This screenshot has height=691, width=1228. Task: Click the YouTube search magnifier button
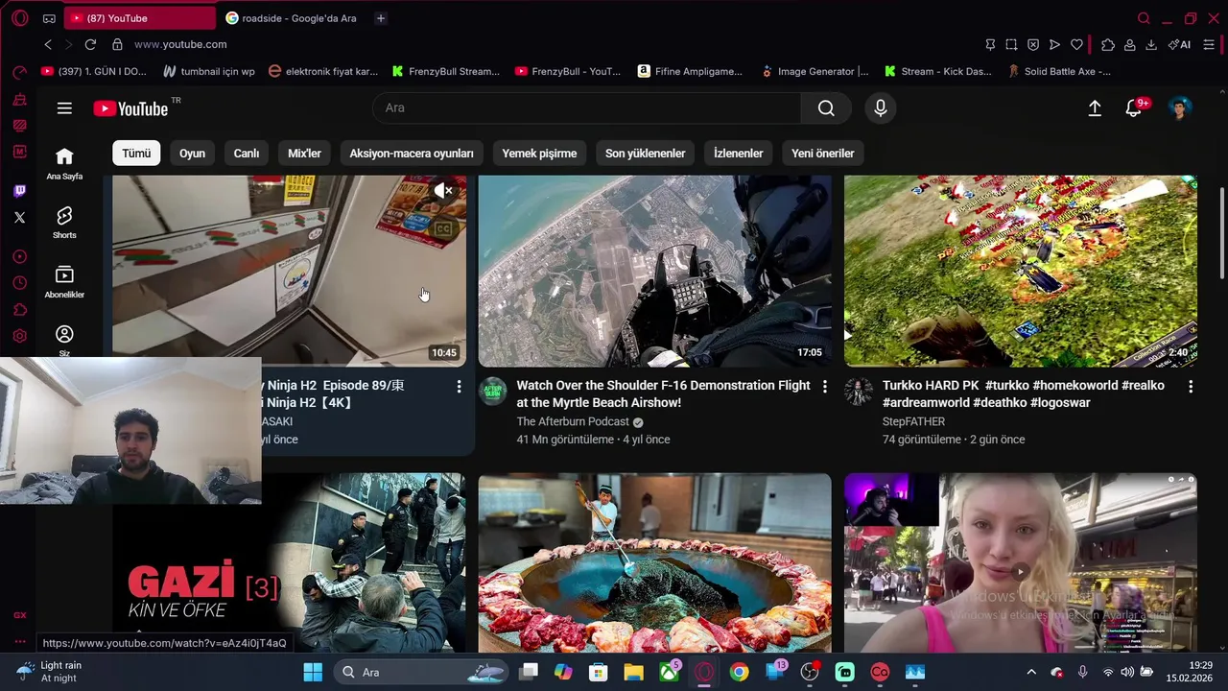[826, 108]
